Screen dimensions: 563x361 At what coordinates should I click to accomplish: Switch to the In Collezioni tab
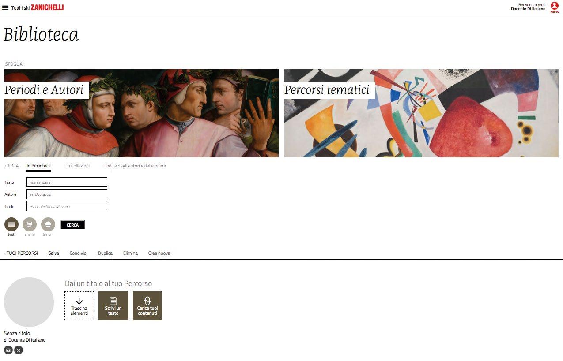point(78,166)
